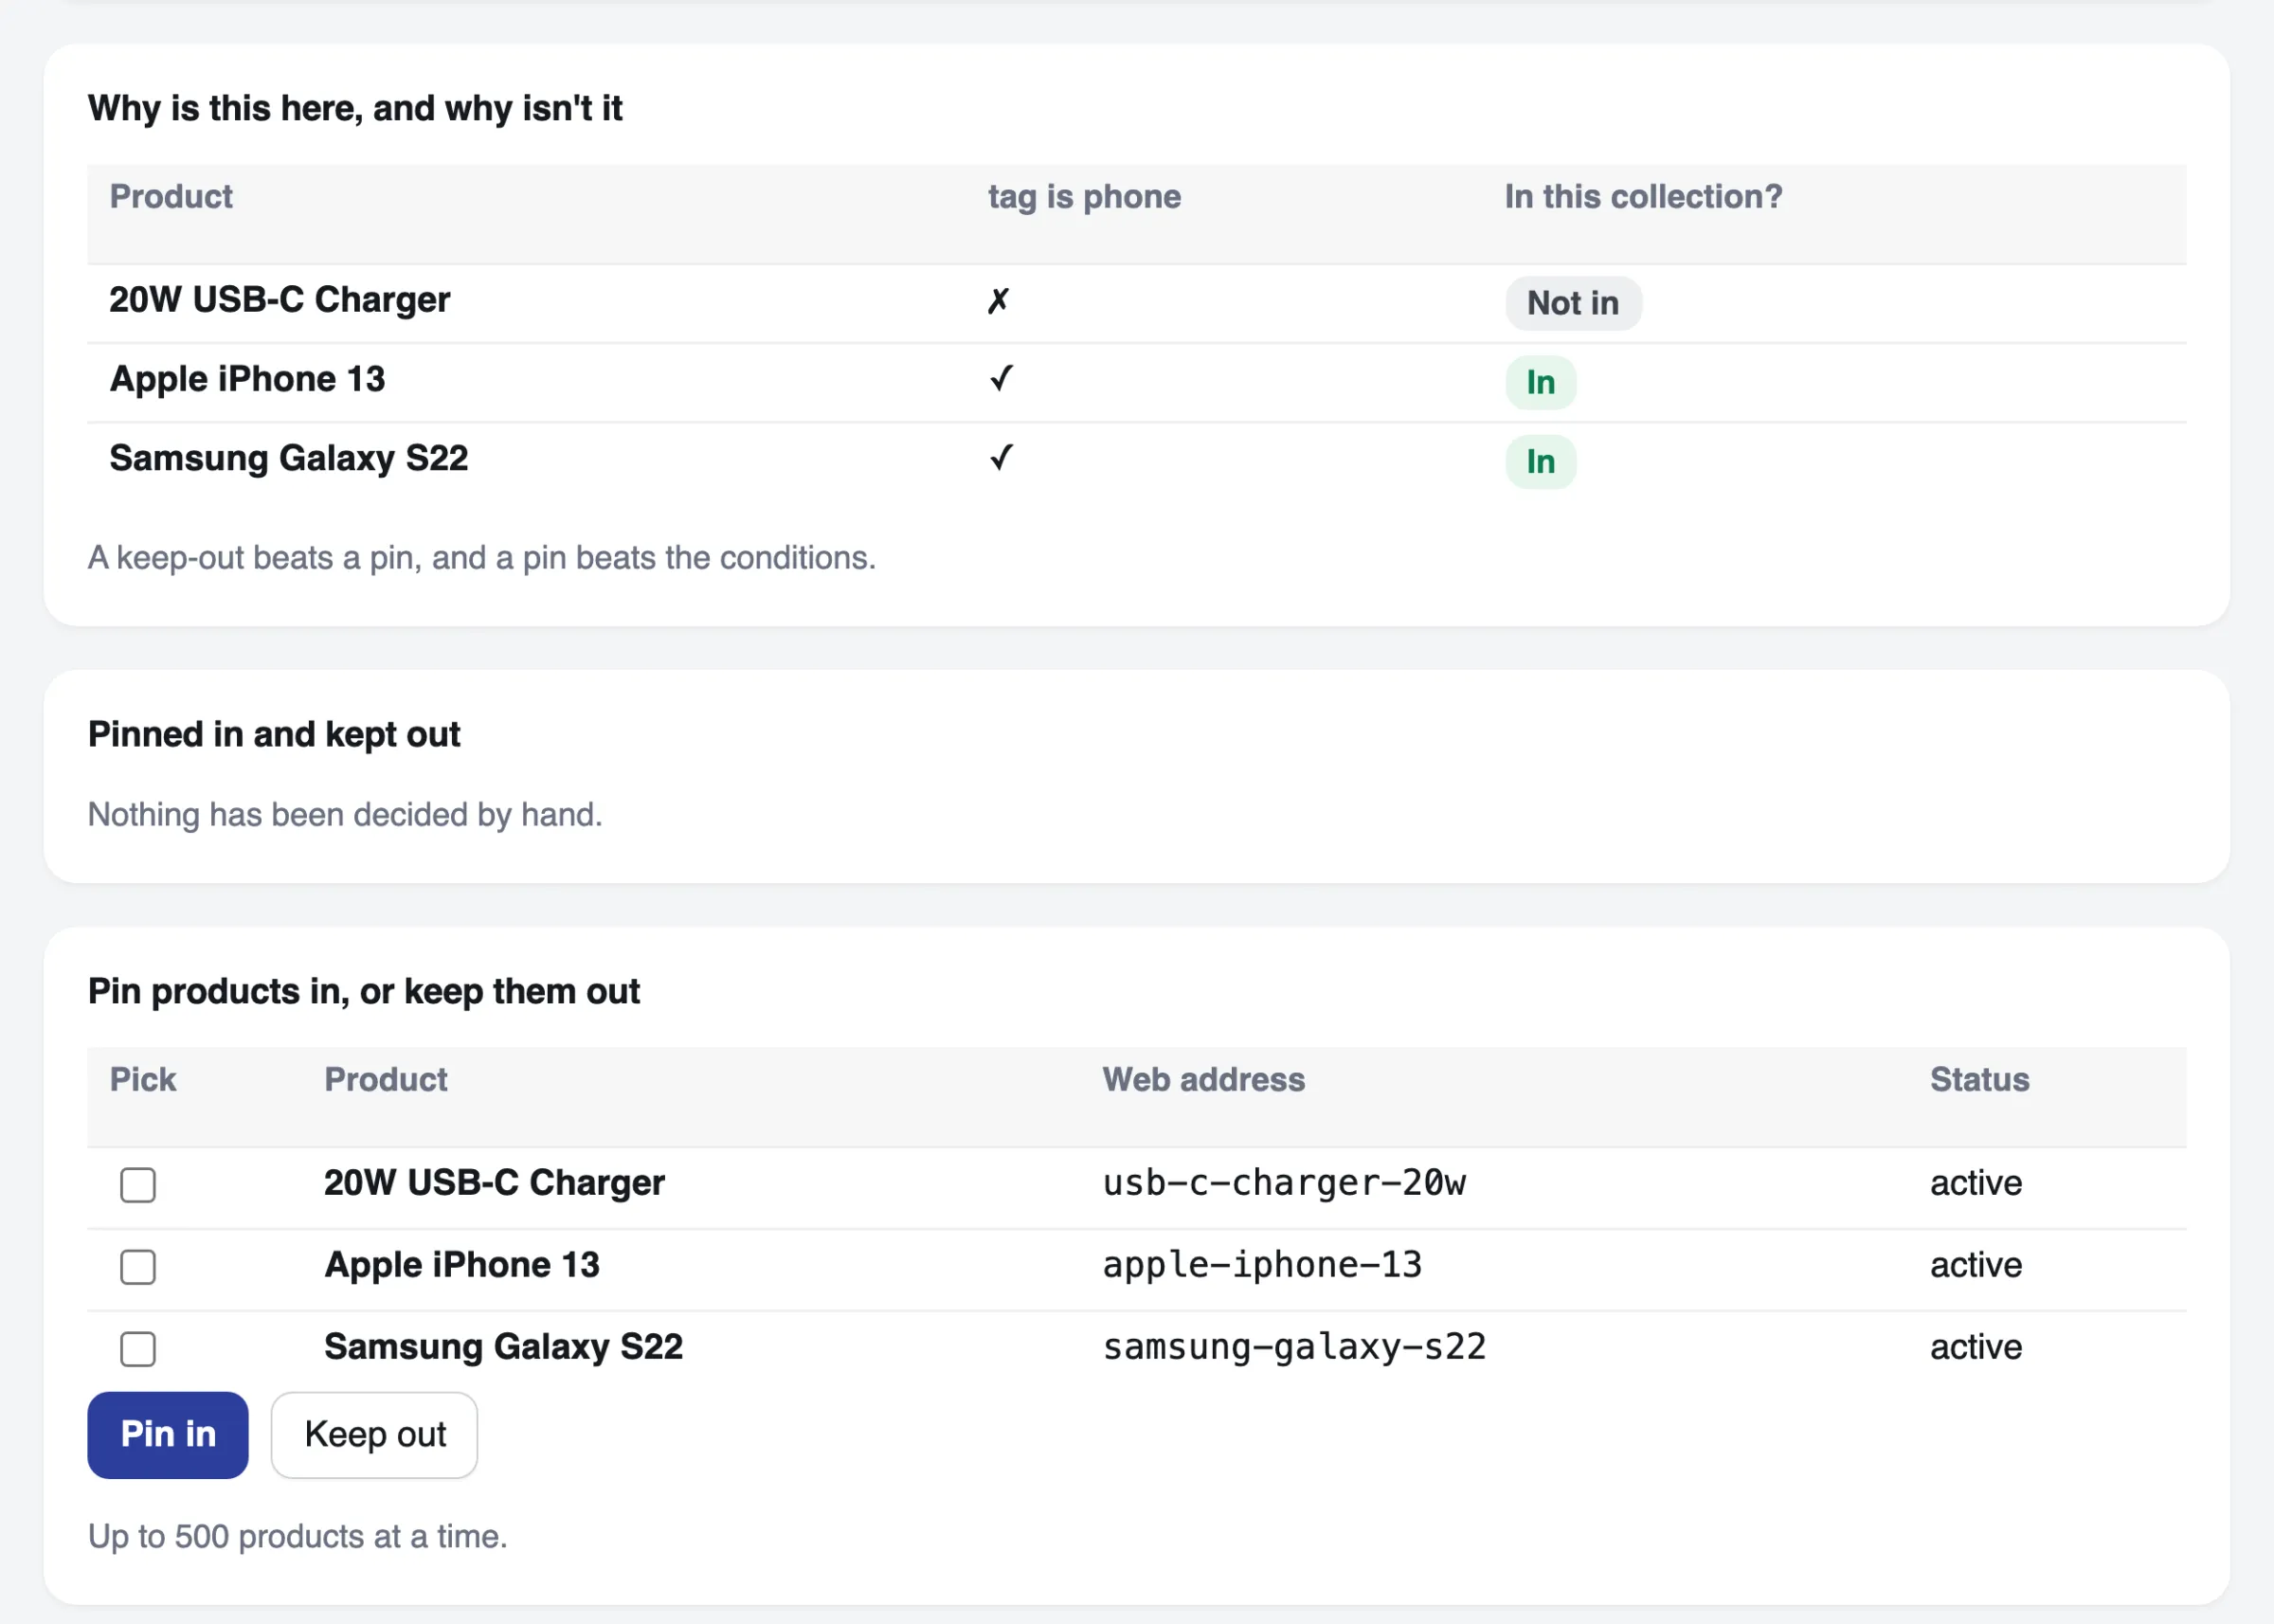
Task: Click 'Apple iPhone 13' in the pin table
Action: (462, 1265)
